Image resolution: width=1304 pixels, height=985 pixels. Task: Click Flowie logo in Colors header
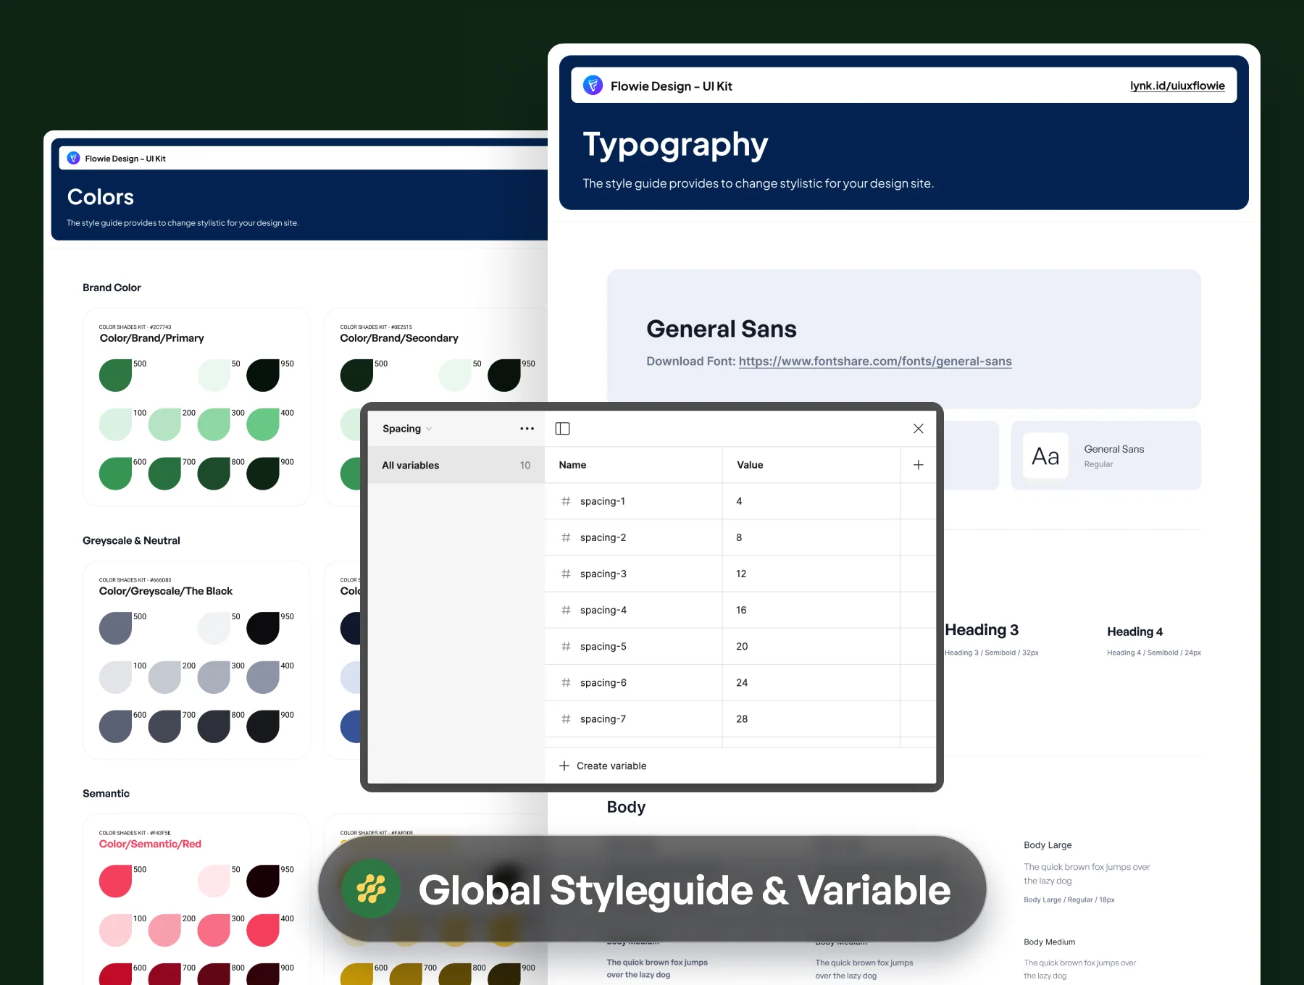coord(73,158)
